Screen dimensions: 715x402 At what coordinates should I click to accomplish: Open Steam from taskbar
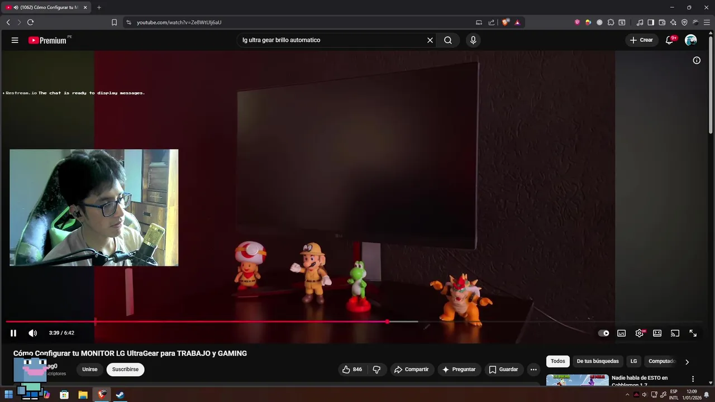(120, 395)
